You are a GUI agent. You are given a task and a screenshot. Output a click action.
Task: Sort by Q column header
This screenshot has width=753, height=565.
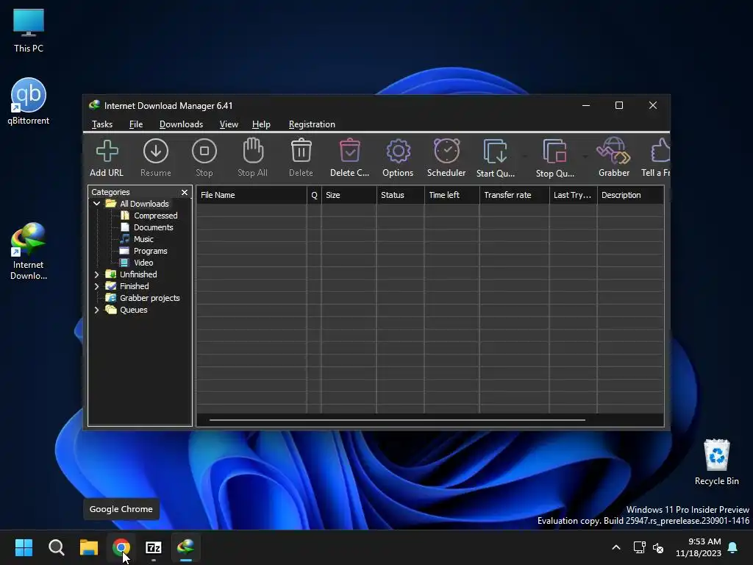pos(314,195)
